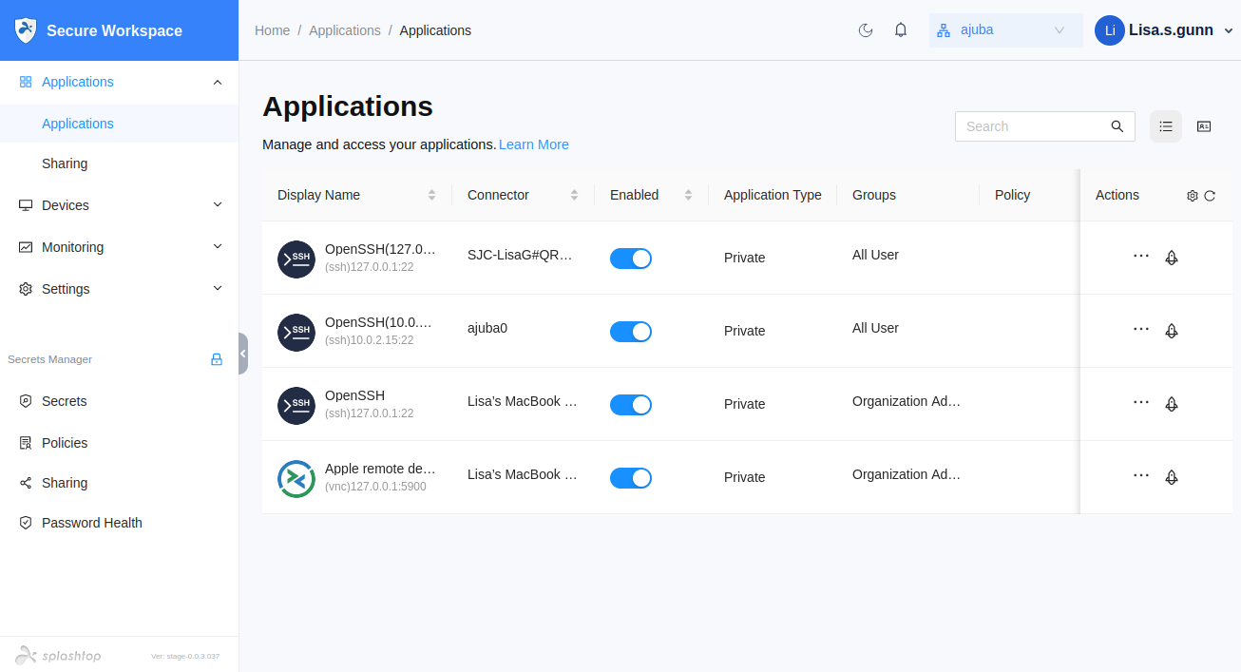
Task: Switch to card view layout
Action: pyautogui.click(x=1204, y=126)
